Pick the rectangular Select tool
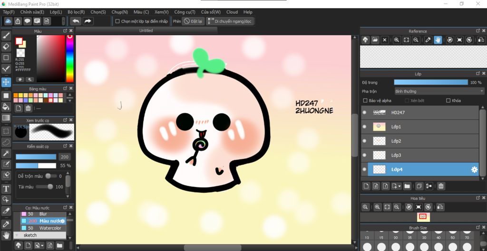Screen dimensions: 487x251 (6, 131)
